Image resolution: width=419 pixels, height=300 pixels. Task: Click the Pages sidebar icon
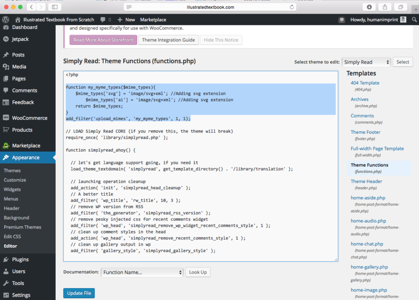(x=6, y=78)
